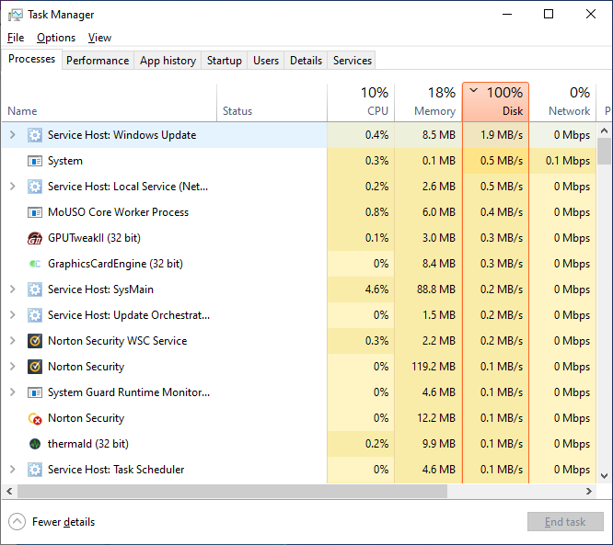This screenshot has width=613, height=545.
Task: Click the End task button
Action: coord(565,522)
